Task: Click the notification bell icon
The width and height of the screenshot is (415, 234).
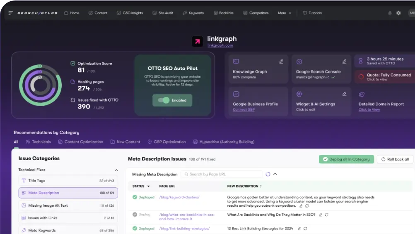Action: [x=390, y=13]
